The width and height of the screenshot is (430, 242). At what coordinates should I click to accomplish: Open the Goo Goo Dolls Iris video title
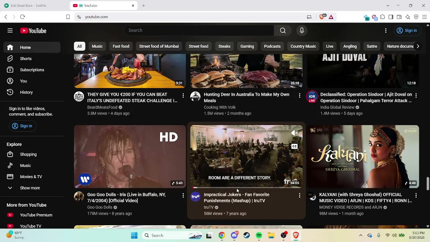(126, 198)
